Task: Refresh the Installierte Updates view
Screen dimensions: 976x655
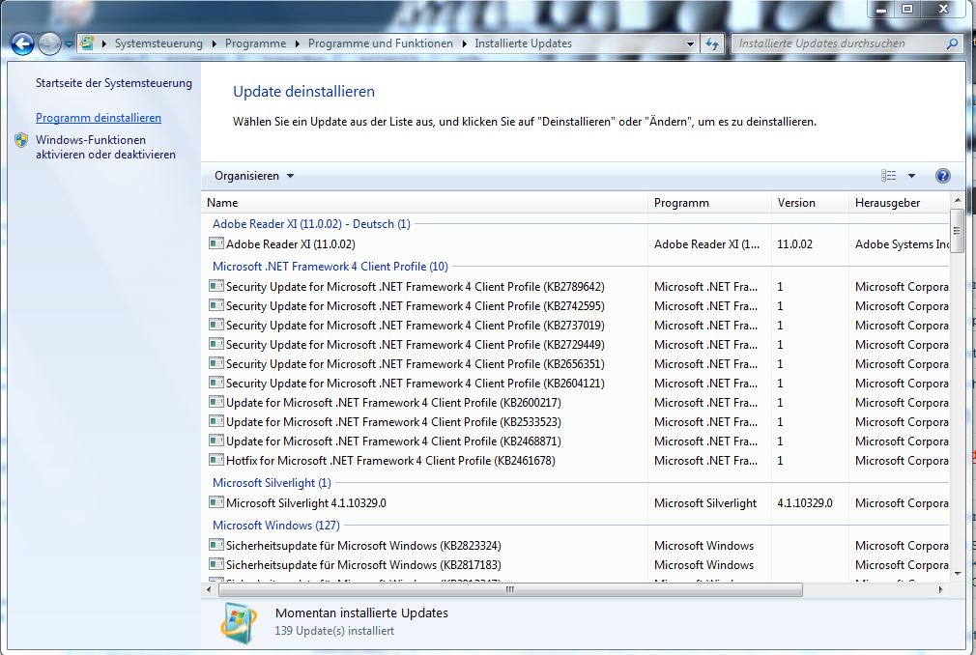Action: [x=712, y=43]
